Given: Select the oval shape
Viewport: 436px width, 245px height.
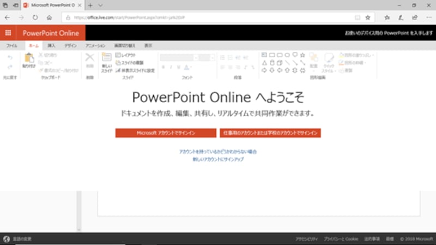Looking at the screenshot, I should [287, 55].
